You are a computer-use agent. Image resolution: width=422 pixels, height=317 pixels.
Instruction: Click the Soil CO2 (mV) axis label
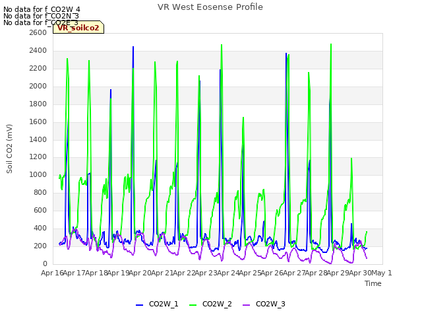coord(9,149)
